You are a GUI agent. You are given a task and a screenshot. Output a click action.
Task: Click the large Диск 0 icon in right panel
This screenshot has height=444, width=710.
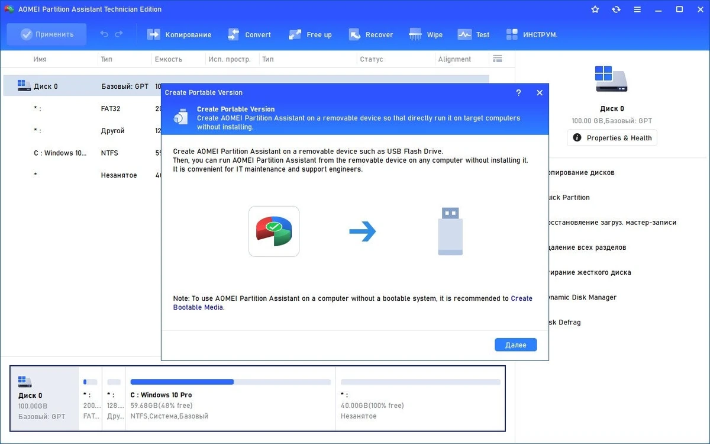click(x=611, y=79)
